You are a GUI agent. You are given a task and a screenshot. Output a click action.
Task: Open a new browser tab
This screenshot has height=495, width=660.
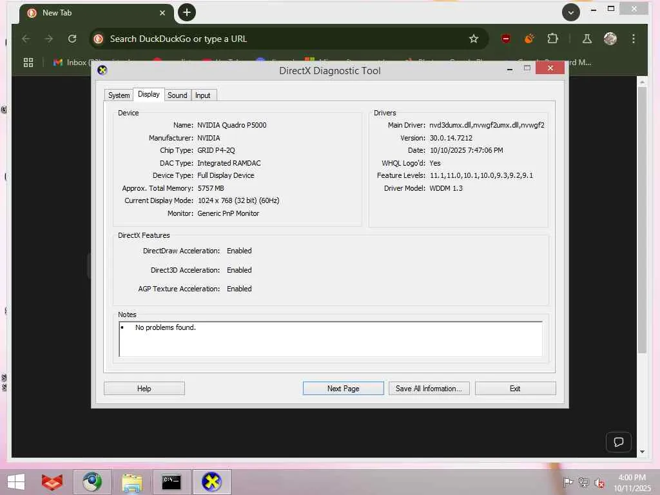[187, 13]
